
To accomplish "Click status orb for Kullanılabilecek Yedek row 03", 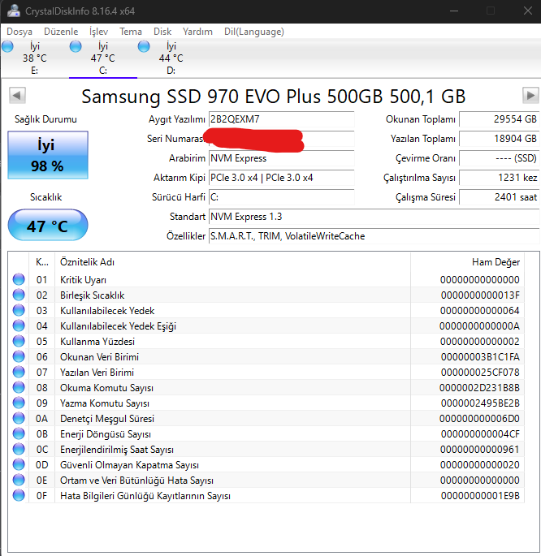I will click(x=19, y=310).
